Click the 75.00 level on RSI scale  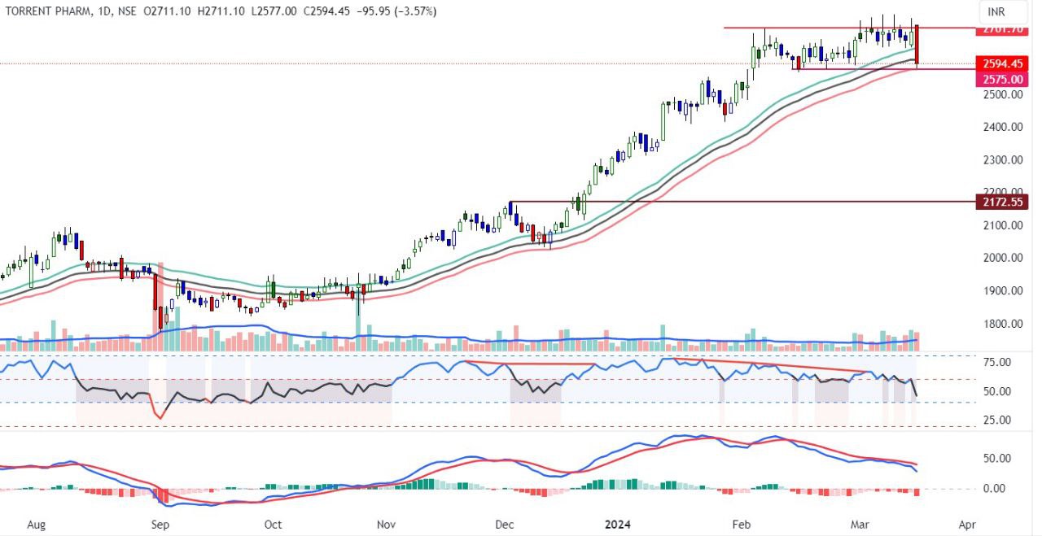[996, 362]
